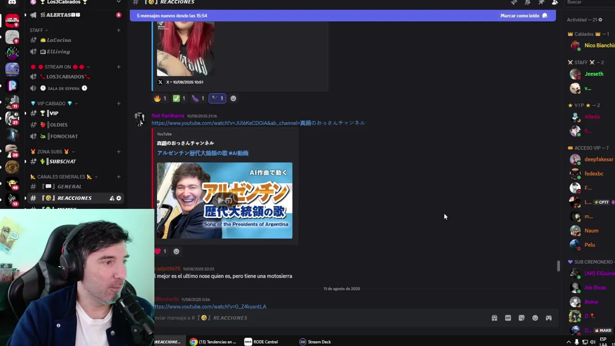
Task: Show hidden system tray icons
Action: (x=569, y=342)
